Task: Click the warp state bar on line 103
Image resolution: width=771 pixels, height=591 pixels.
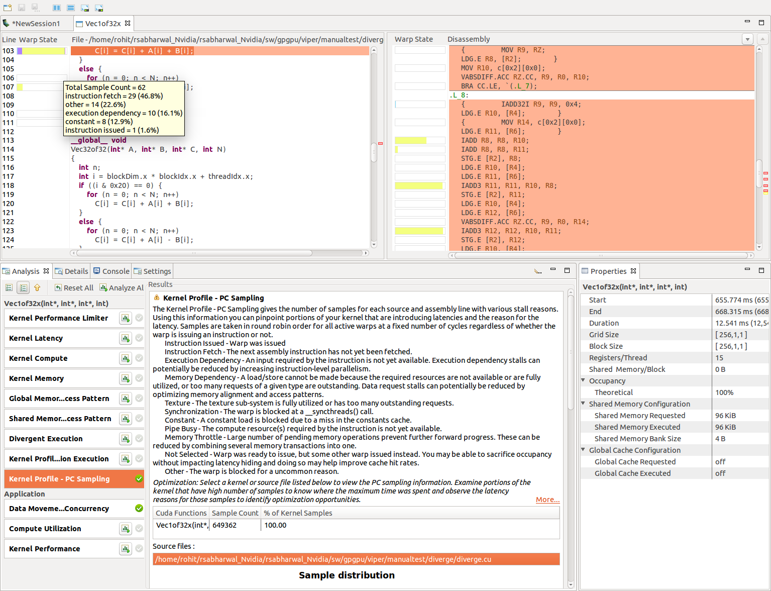Action: point(42,51)
